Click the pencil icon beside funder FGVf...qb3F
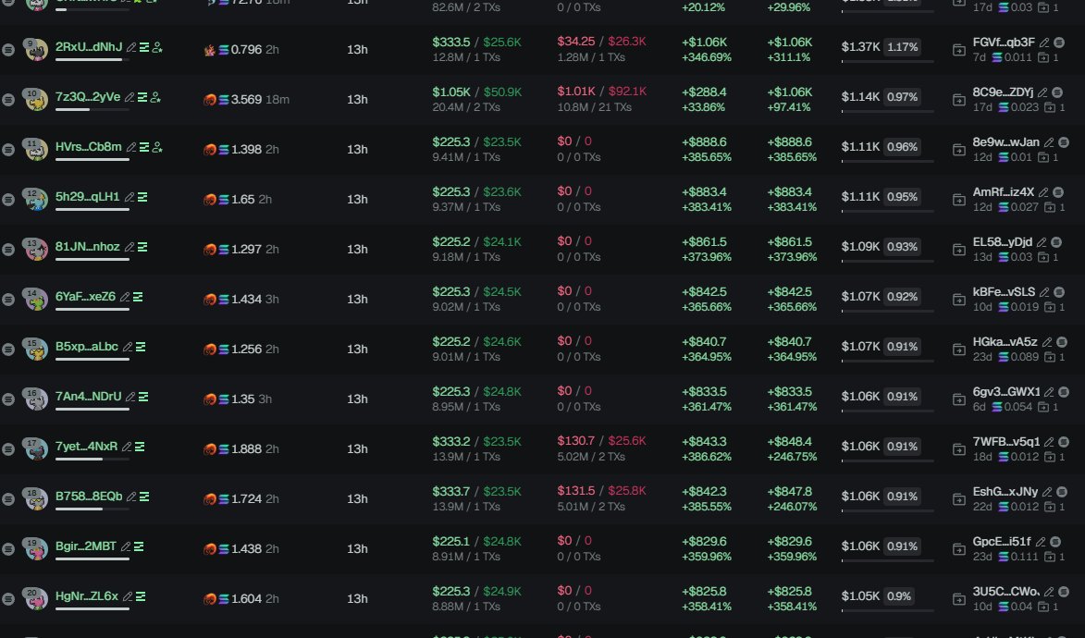This screenshot has width=1085, height=638. pos(1044,43)
